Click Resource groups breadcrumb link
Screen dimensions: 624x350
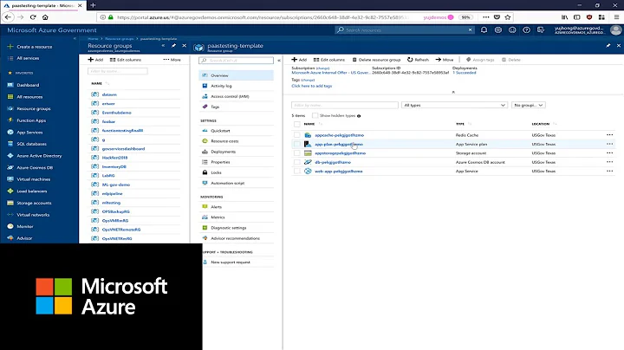119,39
